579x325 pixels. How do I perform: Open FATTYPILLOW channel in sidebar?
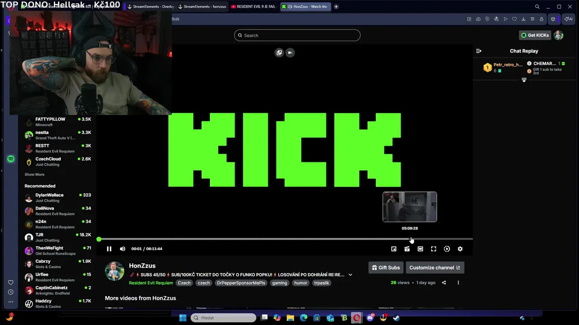click(x=58, y=122)
